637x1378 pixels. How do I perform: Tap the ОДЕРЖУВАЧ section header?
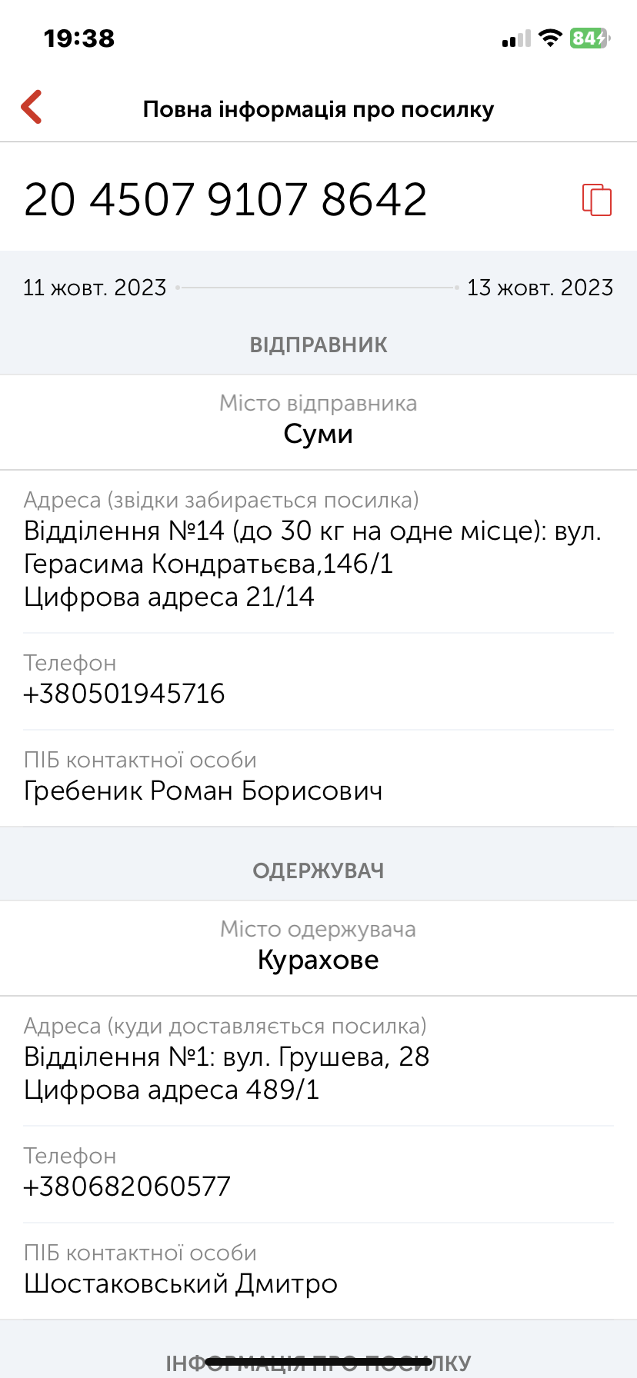[x=318, y=871]
